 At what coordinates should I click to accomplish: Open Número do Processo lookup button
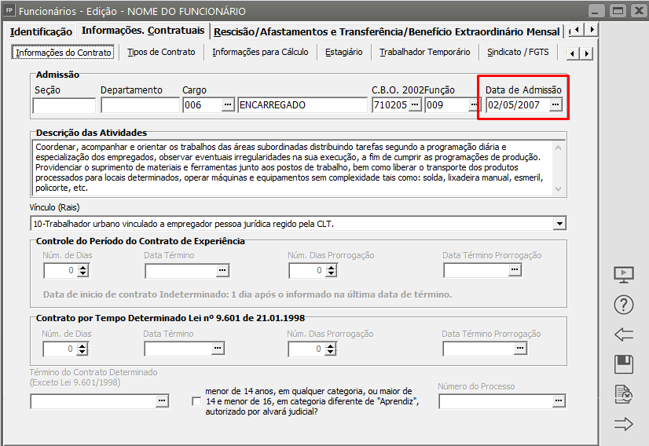(559, 400)
